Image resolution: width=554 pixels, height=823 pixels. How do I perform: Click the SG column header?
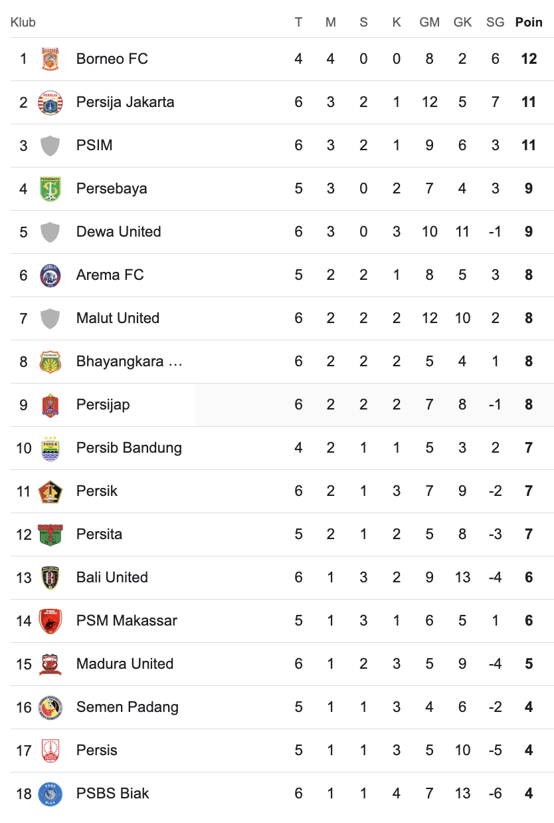tap(496, 22)
